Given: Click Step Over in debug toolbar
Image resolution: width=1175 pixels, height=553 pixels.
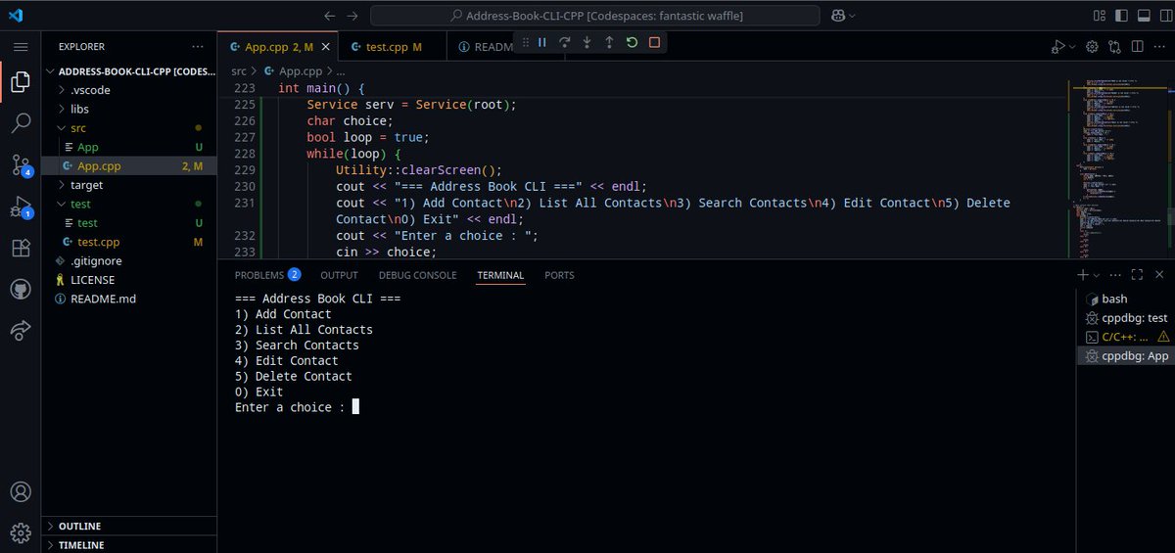Looking at the screenshot, I should pos(565,43).
